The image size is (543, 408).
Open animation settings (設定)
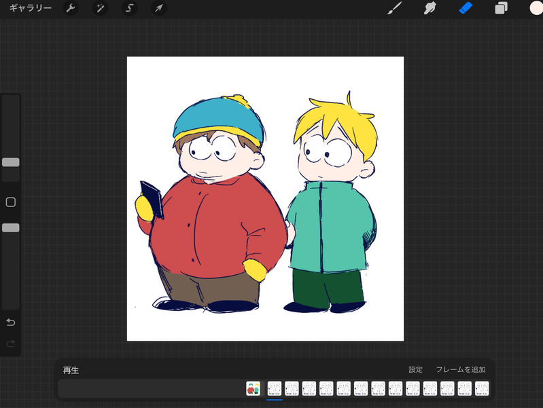(415, 369)
